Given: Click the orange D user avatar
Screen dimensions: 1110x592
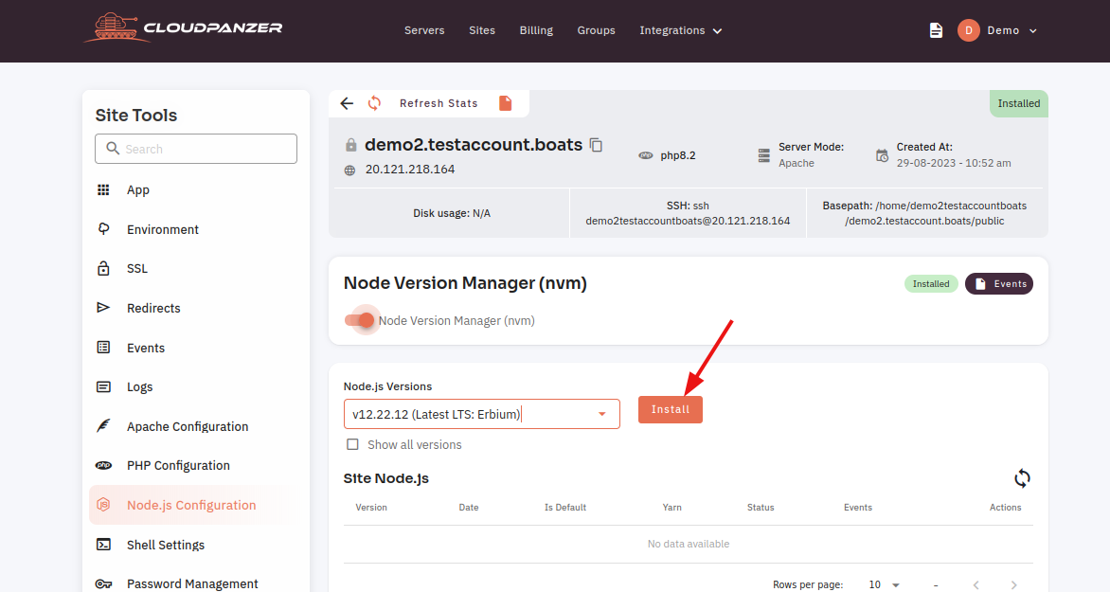Looking at the screenshot, I should (x=969, y=30).
